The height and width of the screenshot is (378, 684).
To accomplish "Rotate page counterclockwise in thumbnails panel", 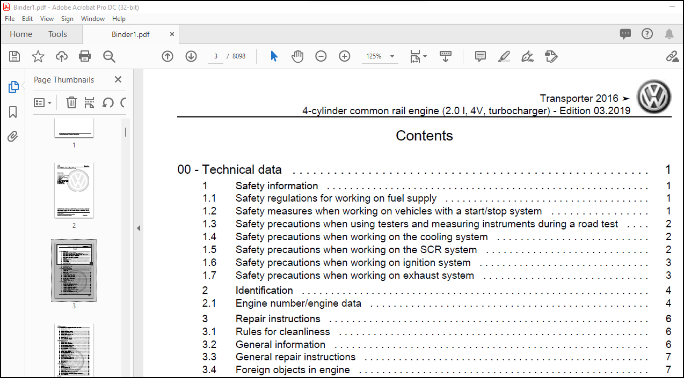I will point(108,102).
